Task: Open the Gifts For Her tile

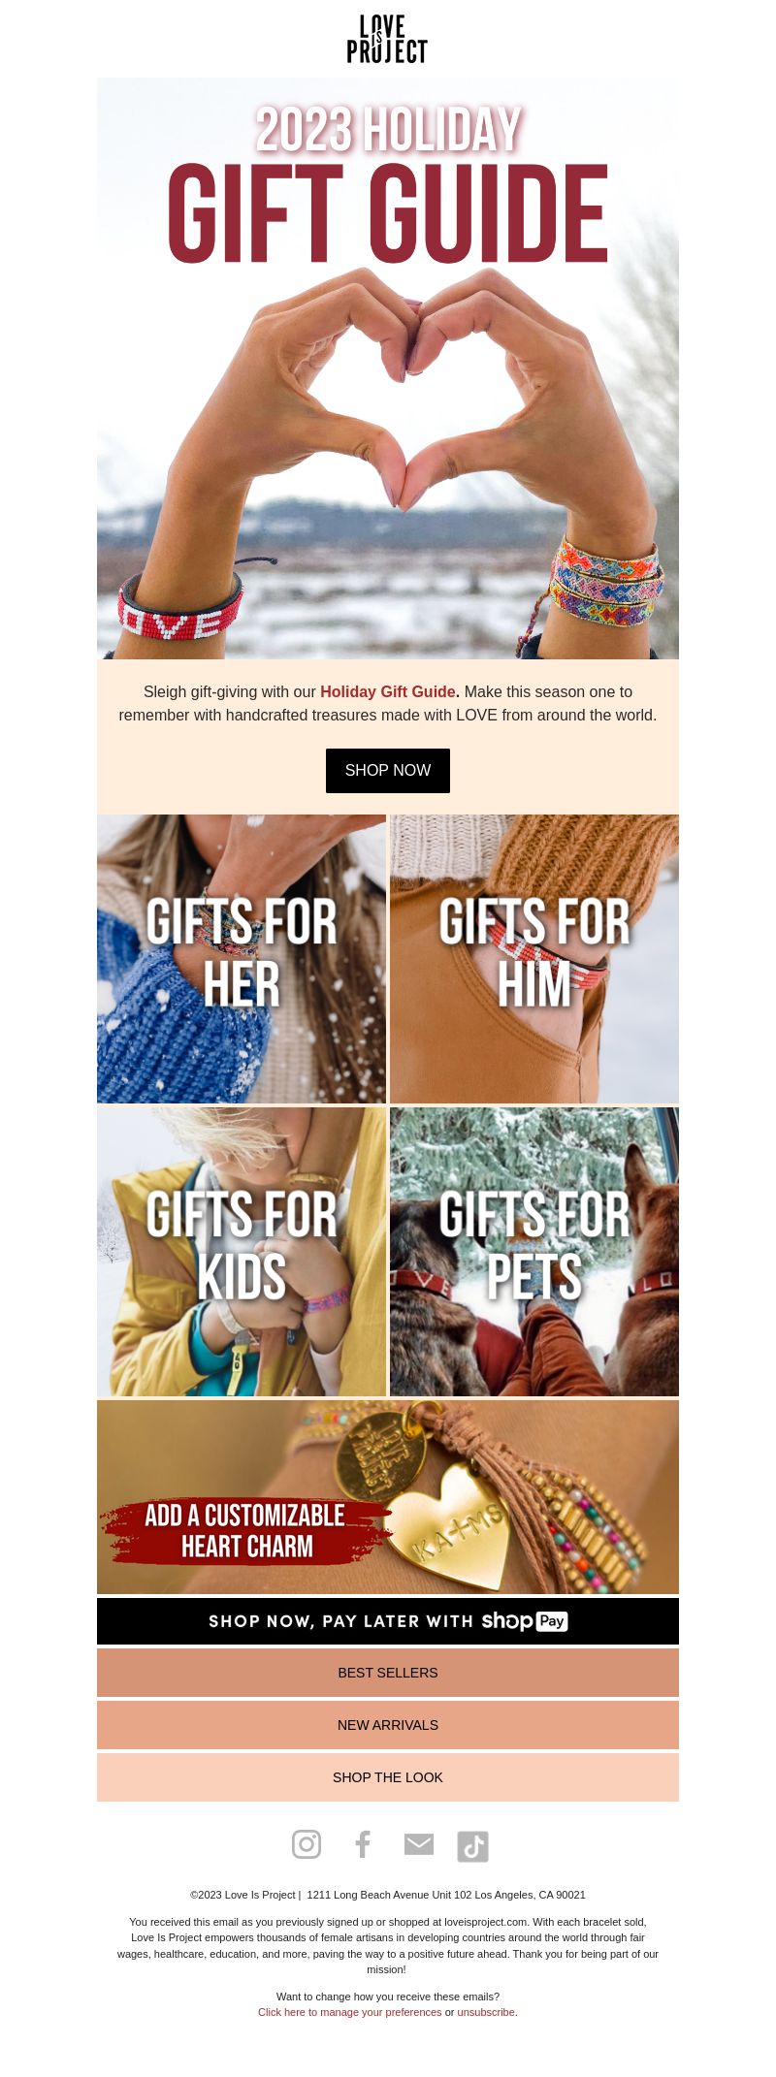Action: pos(242,959)
